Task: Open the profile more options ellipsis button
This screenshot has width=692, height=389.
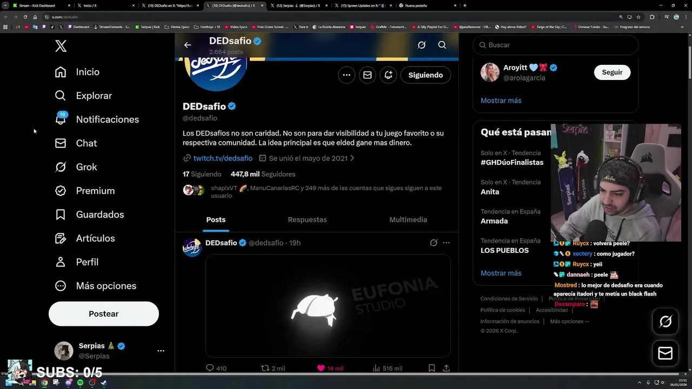Action: (x=347, y=75)
